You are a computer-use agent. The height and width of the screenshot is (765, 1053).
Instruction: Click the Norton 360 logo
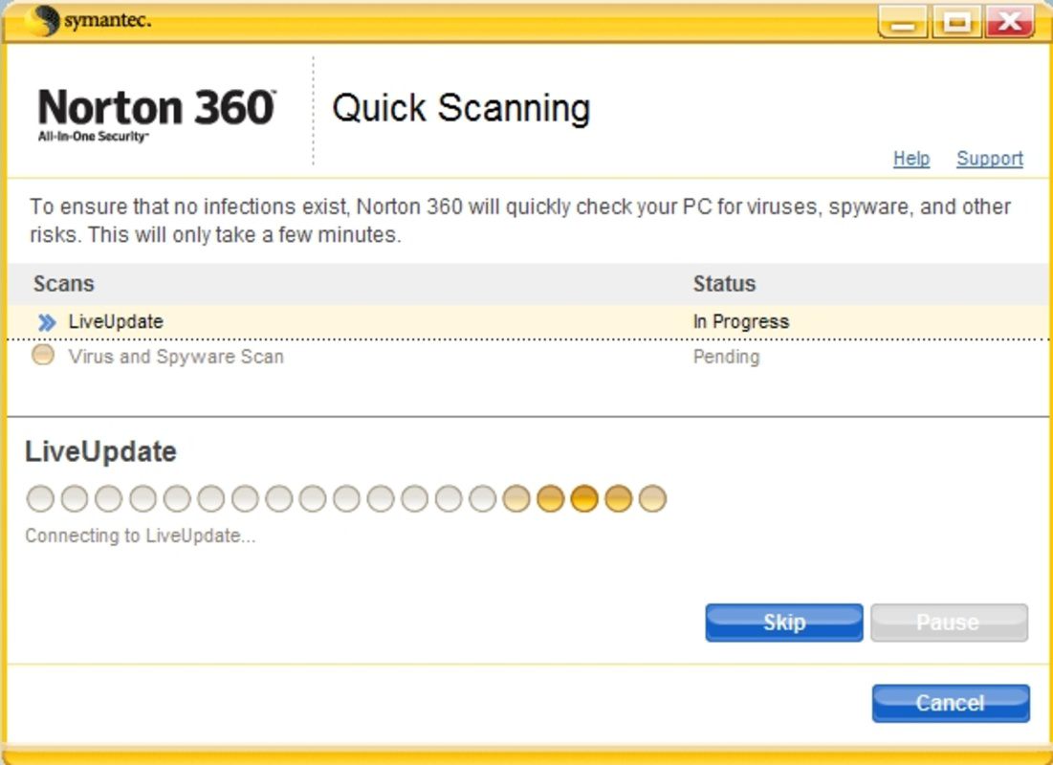[x=156, y=114]
